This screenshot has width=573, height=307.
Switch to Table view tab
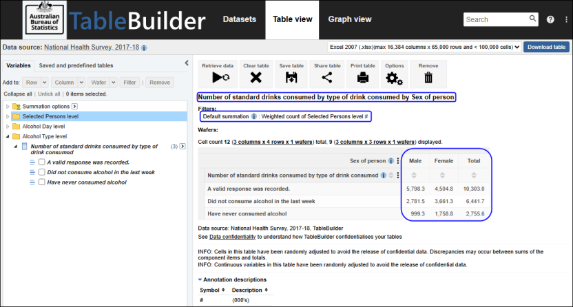coord(292,20)
